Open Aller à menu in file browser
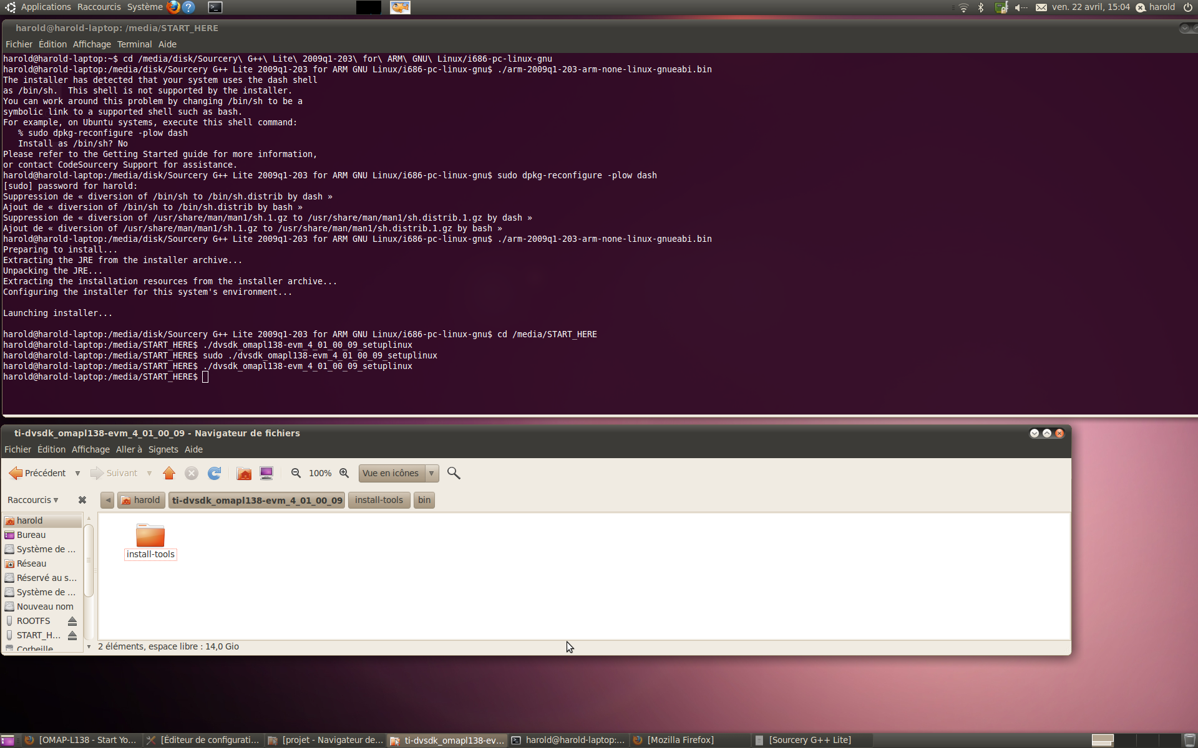The height and width of the screenshot is (748, 1198). [129, 449]
